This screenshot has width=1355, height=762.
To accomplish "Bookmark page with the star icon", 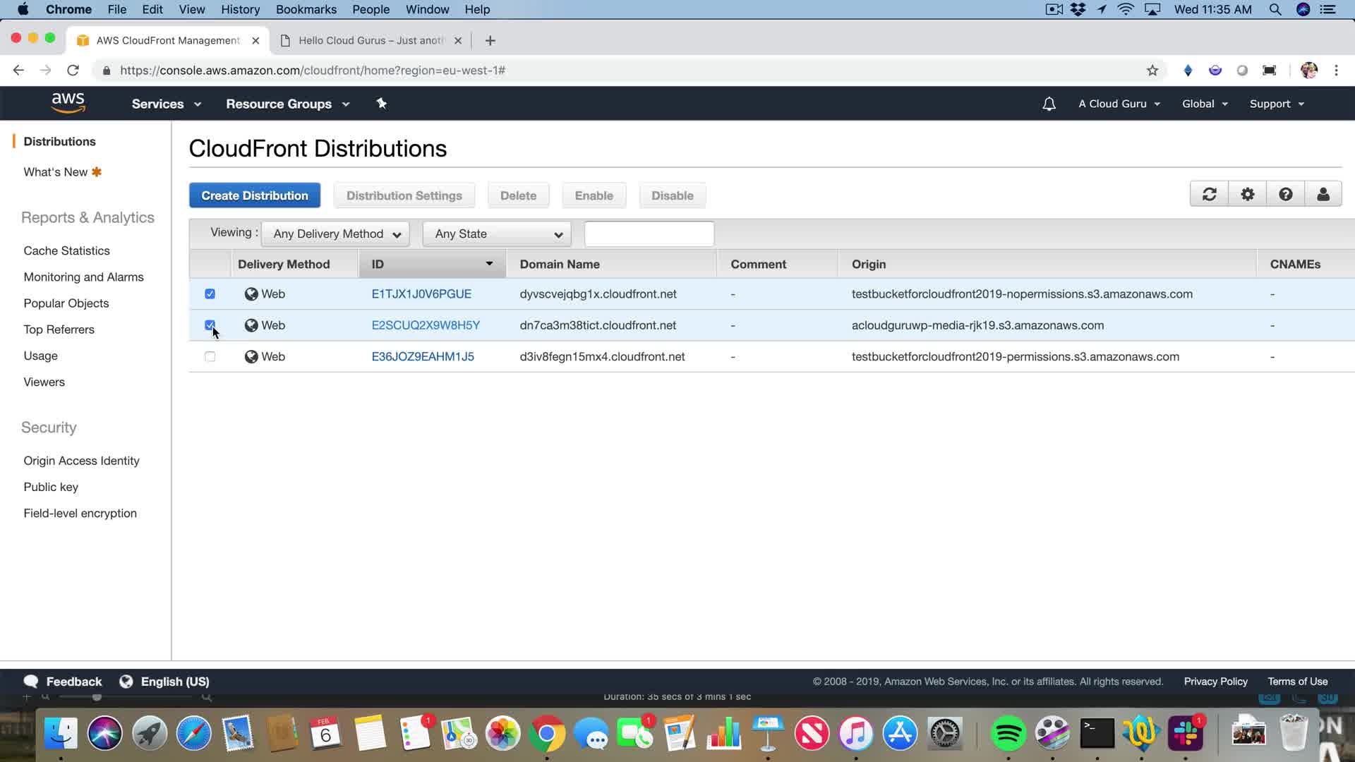I will [1152, 71].
